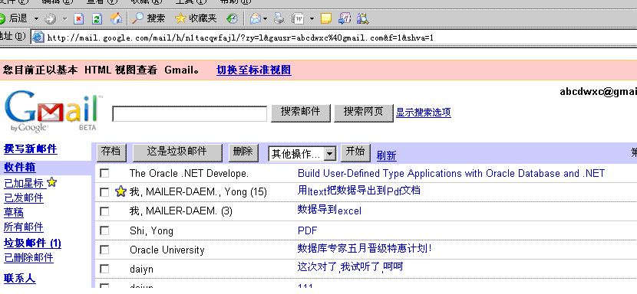
Task: Click the 开始 (Go) button
Action: pos(355,152)
